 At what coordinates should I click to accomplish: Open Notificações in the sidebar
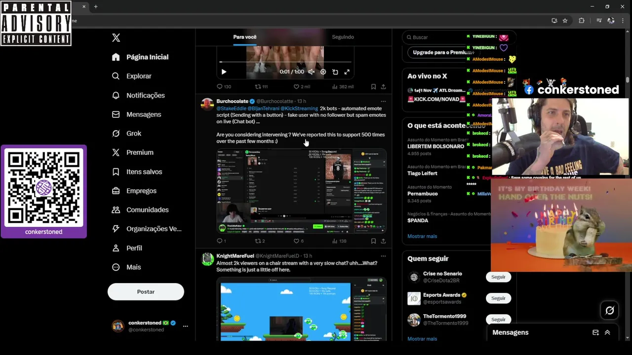coord(138,95)
